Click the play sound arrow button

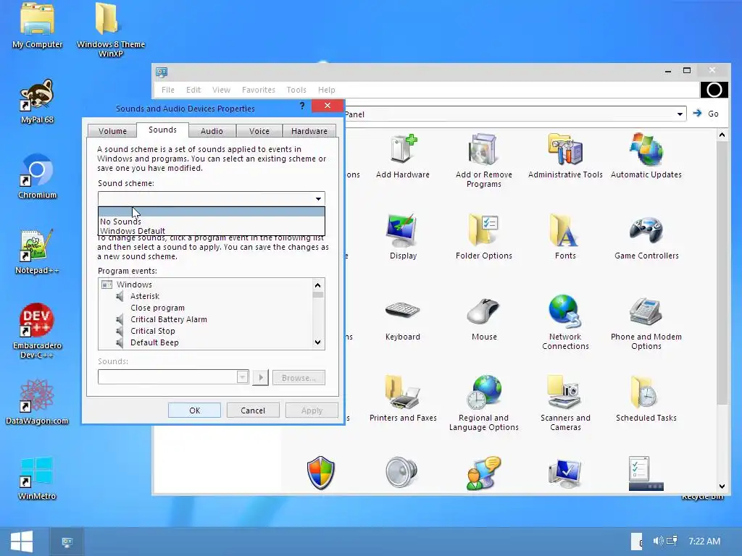pos(260,377)
